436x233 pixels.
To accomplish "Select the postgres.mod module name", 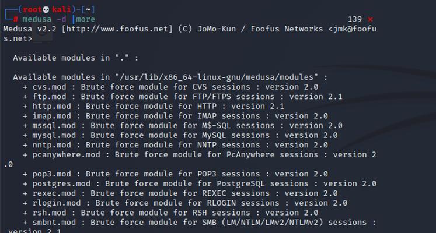I will pos(61,183).
